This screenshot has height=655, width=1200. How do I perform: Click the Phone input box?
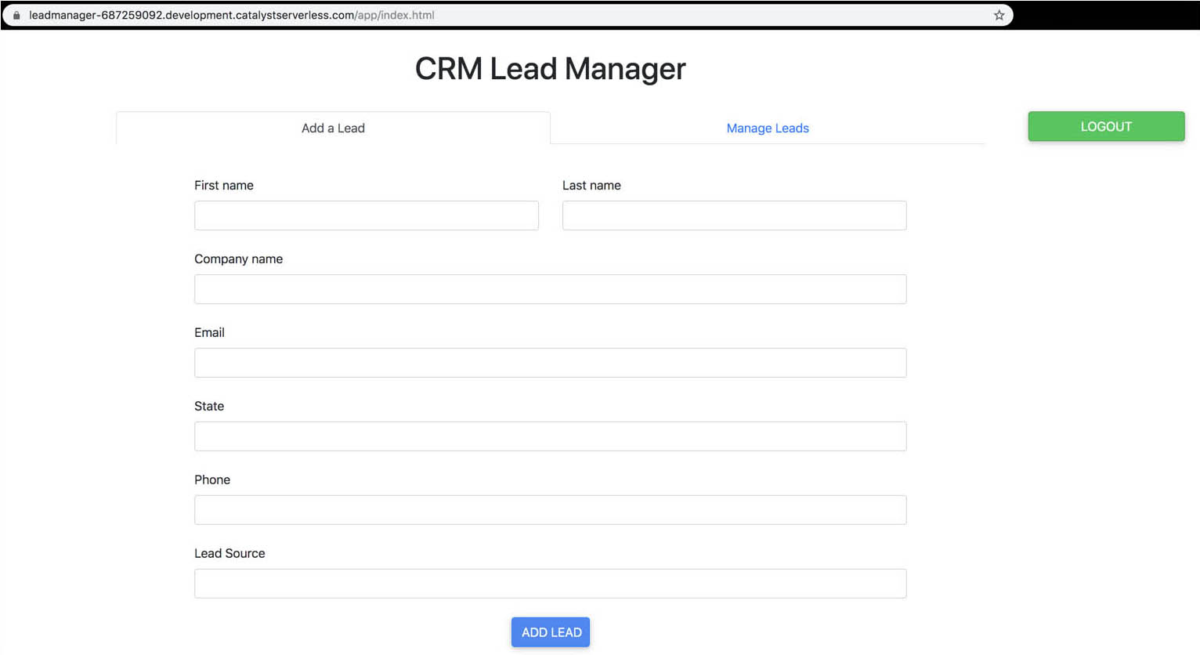tap(550, 510)
